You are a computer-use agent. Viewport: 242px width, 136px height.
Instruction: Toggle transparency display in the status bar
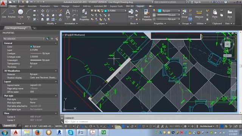pyautogui.click(x=123, y=126)
